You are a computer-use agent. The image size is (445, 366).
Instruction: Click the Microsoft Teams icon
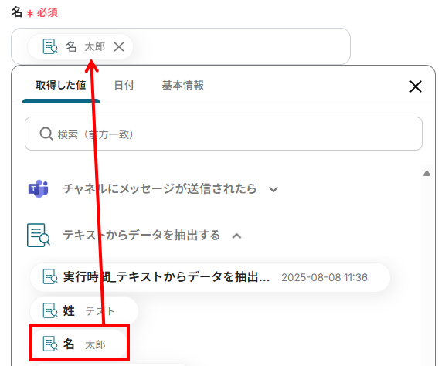point(39,188)
